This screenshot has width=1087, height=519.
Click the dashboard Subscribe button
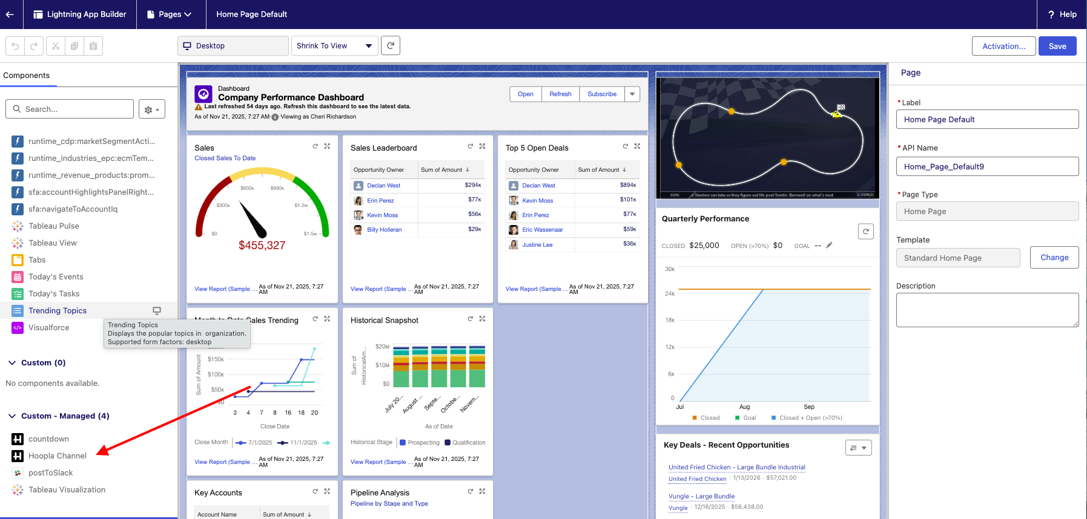pos(602,94)
